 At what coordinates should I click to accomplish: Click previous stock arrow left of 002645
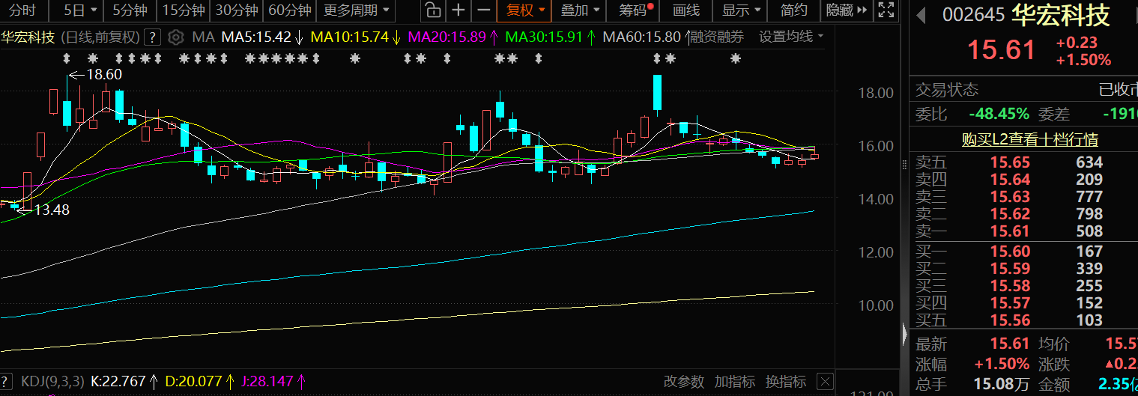coord(921,16)
